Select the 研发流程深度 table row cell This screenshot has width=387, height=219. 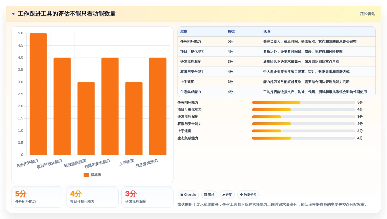pyautogui.click(x=191, y=62)
